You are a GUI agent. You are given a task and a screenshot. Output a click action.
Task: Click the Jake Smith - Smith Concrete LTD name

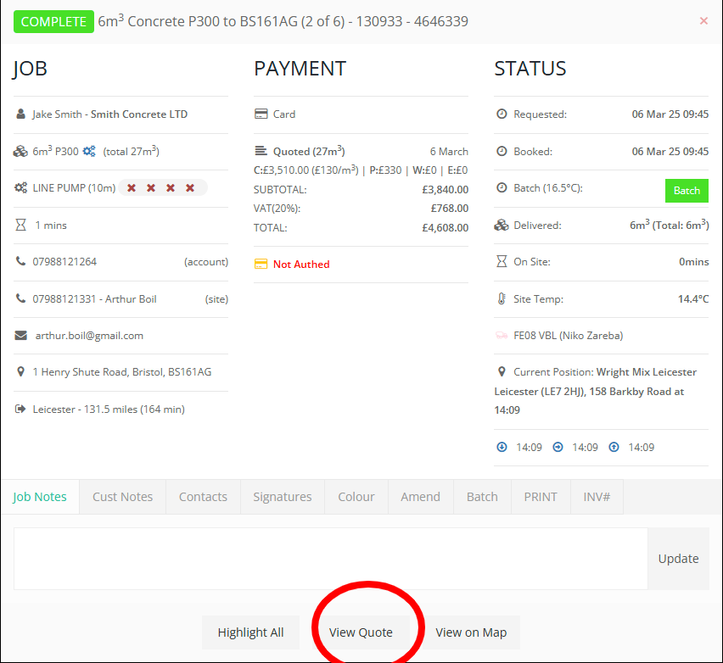coord(109,114)
